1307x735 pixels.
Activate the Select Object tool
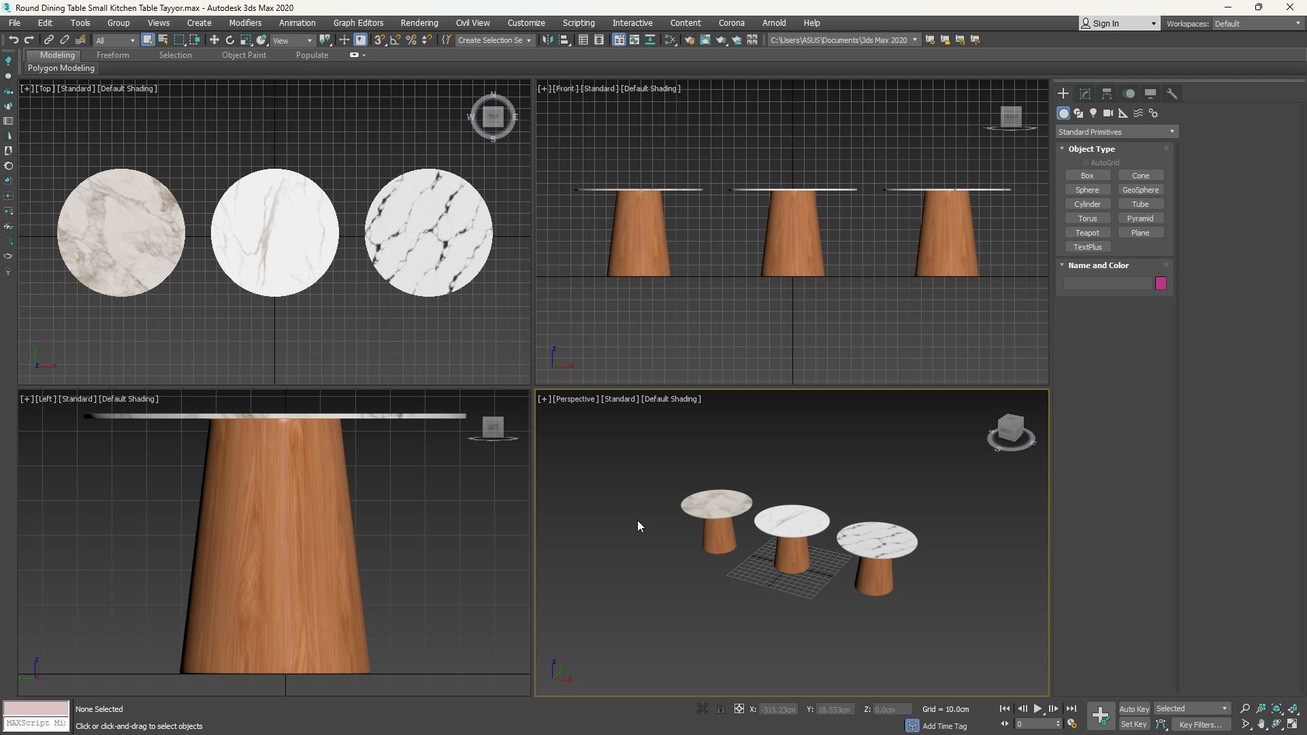point(148,40)
